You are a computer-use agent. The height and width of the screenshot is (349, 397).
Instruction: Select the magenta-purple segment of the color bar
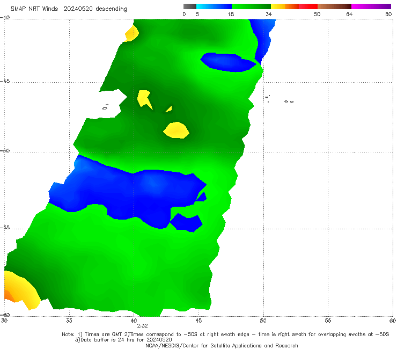(371, 6)
